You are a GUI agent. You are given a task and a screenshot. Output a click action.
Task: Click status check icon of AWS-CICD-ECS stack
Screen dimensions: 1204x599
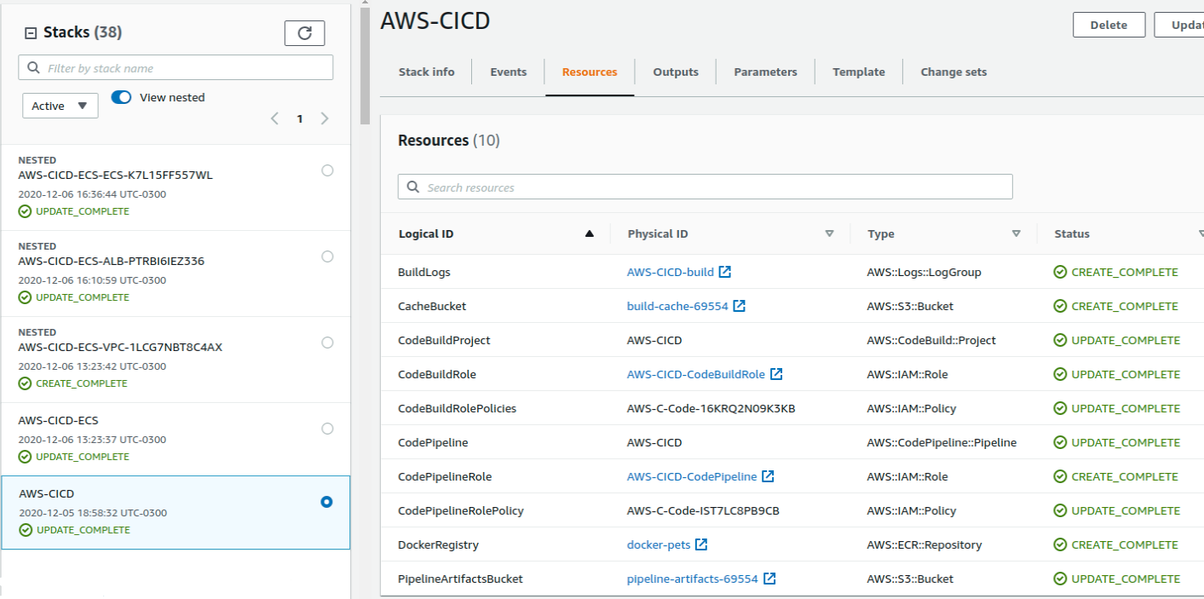[x=25, y=457]
